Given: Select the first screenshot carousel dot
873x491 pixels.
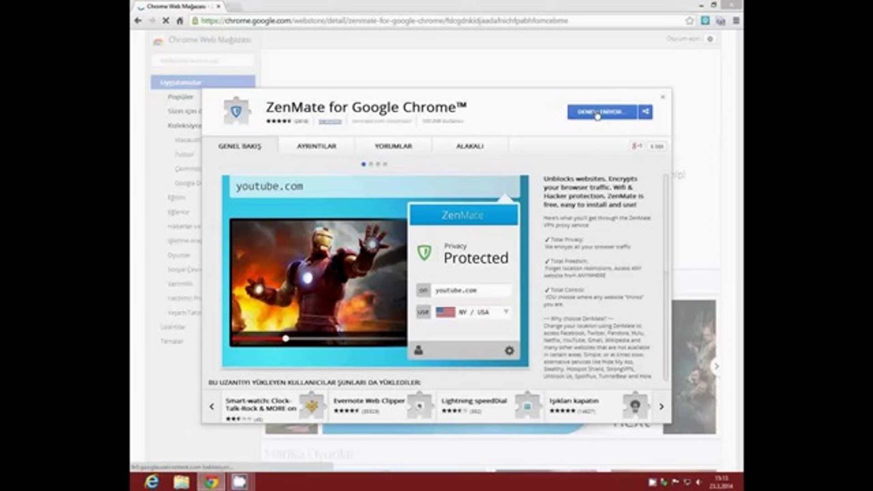Looking at the screenshot, I should (363, 164).
